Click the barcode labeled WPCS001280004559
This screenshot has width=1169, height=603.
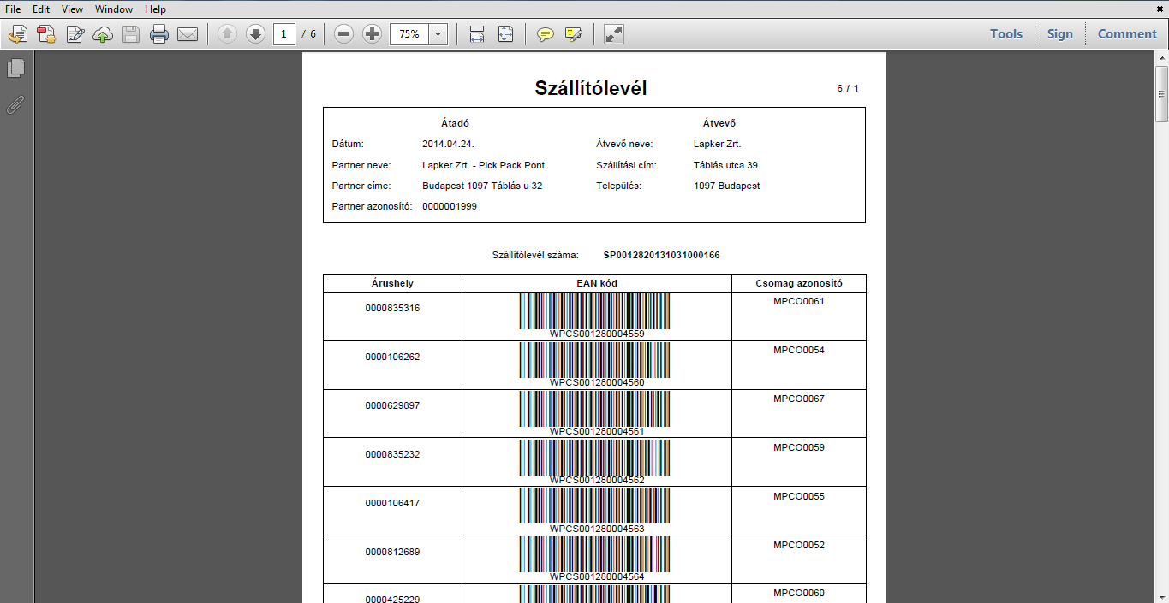tap(595, 311)
